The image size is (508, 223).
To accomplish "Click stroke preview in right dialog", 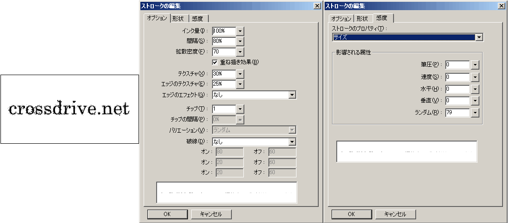I will coord(406,151).
